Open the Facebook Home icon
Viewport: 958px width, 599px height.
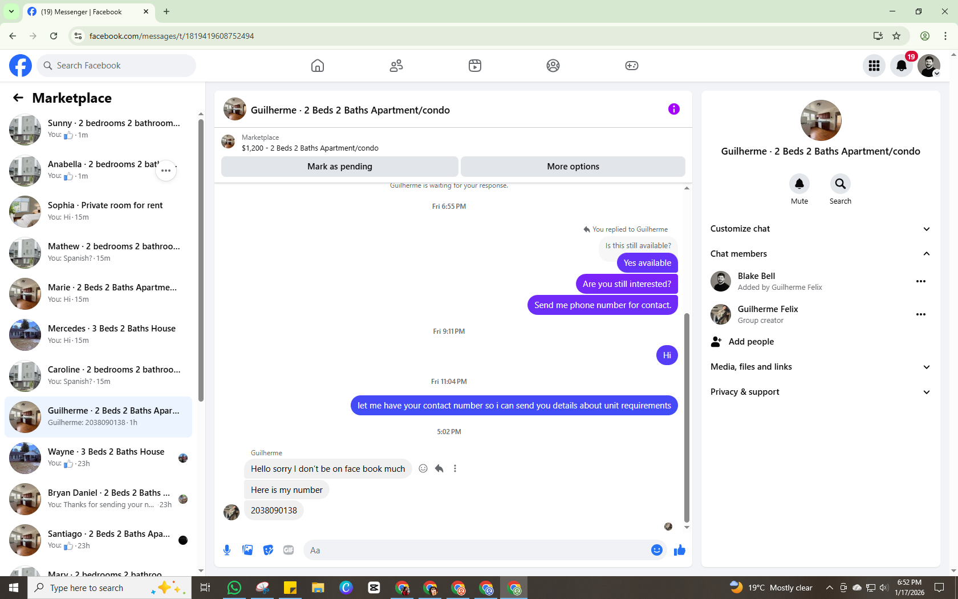tap(318, 66)
